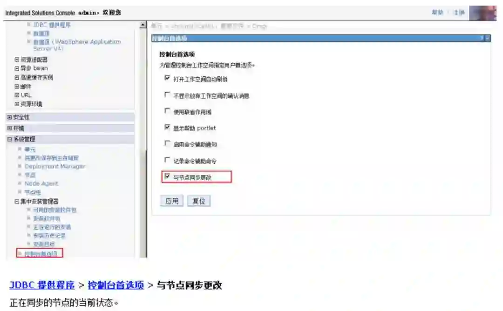Uncheck 打开工作空间自动刷新 checkbox
The width and height of the screenshot is (503, 311).
(x=167, y=78)
